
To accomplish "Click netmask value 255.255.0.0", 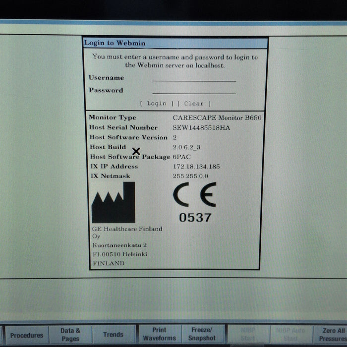I will pos(190,176).
